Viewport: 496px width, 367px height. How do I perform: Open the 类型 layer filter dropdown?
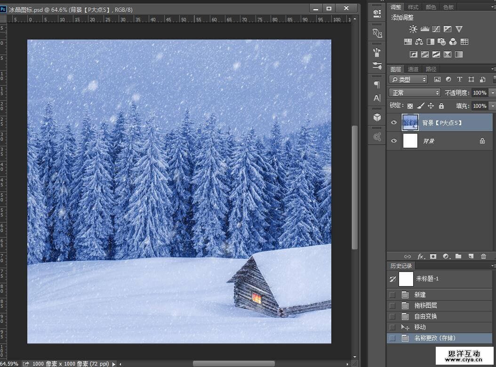click(408, 80)
